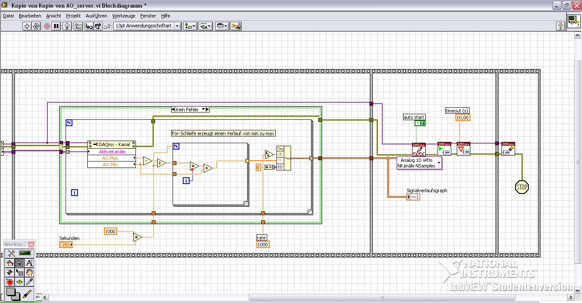
Task: Toggle Highlight Execution light bulb
Action: click(x=67, y=26)
